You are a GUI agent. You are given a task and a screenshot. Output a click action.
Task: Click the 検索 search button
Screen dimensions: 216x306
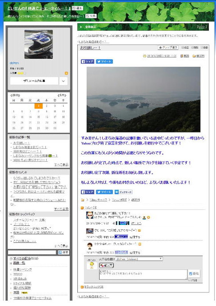[x=63, y=252]
